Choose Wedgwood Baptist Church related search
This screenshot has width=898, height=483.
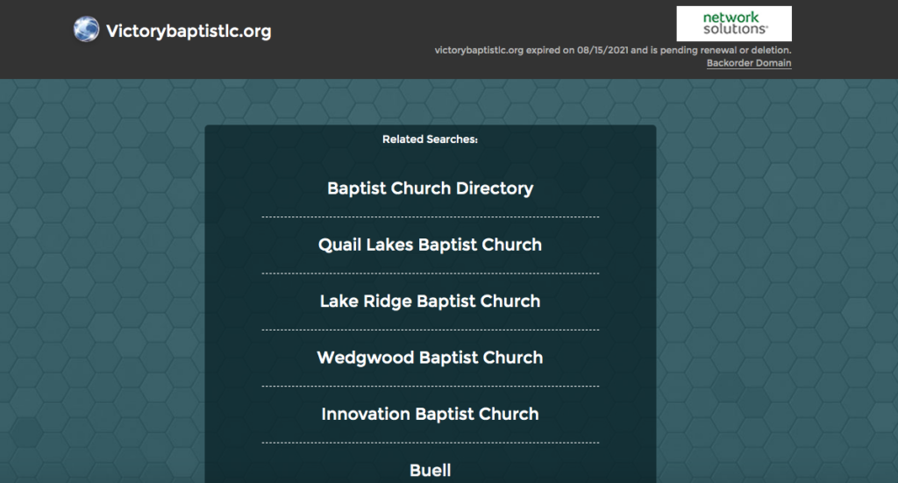point(430,358)
